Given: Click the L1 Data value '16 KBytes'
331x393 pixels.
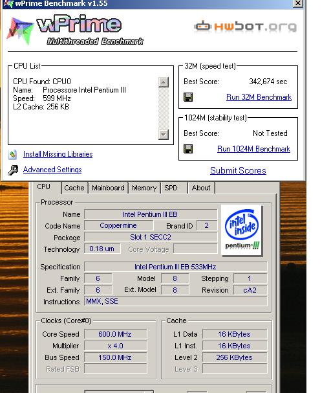Looking at the screenshot, I should pos(235,334).
